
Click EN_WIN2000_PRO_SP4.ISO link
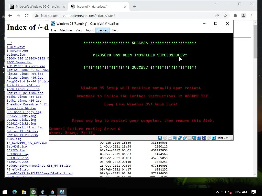pyautogui.click(x=27, y=143)
